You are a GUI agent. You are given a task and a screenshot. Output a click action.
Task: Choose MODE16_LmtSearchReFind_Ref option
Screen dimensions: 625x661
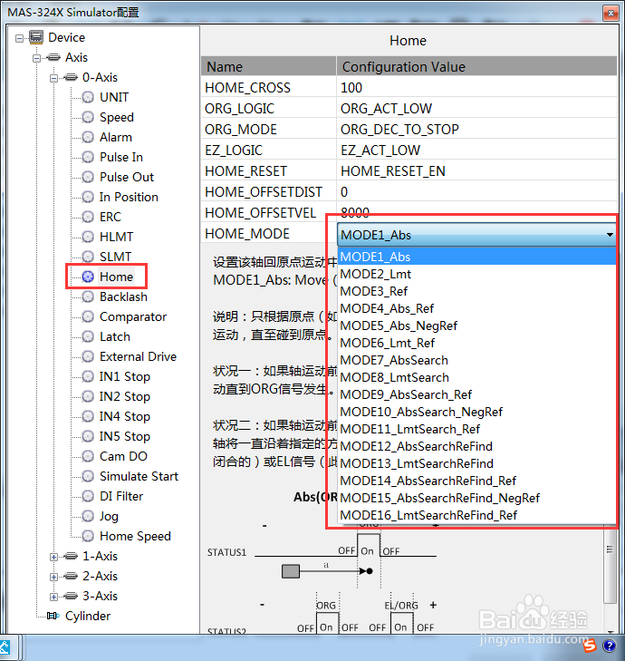[x=476, y=515]
